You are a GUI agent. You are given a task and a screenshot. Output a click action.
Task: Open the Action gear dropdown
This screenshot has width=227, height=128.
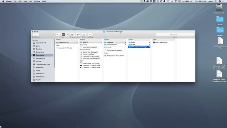pyautogui.click(x=78, y=34)
